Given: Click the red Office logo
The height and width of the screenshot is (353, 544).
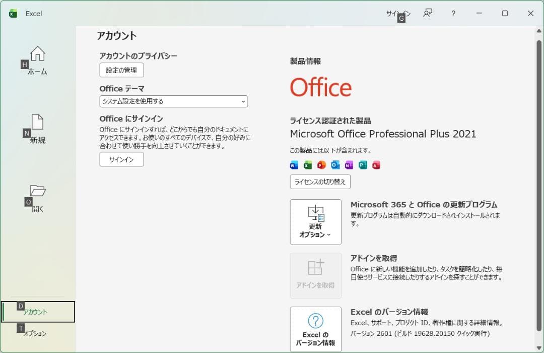Looking at the screenshot, I should pyautogui.click(x=321, y=87).
